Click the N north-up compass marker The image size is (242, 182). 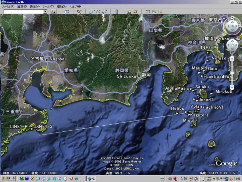232,17
